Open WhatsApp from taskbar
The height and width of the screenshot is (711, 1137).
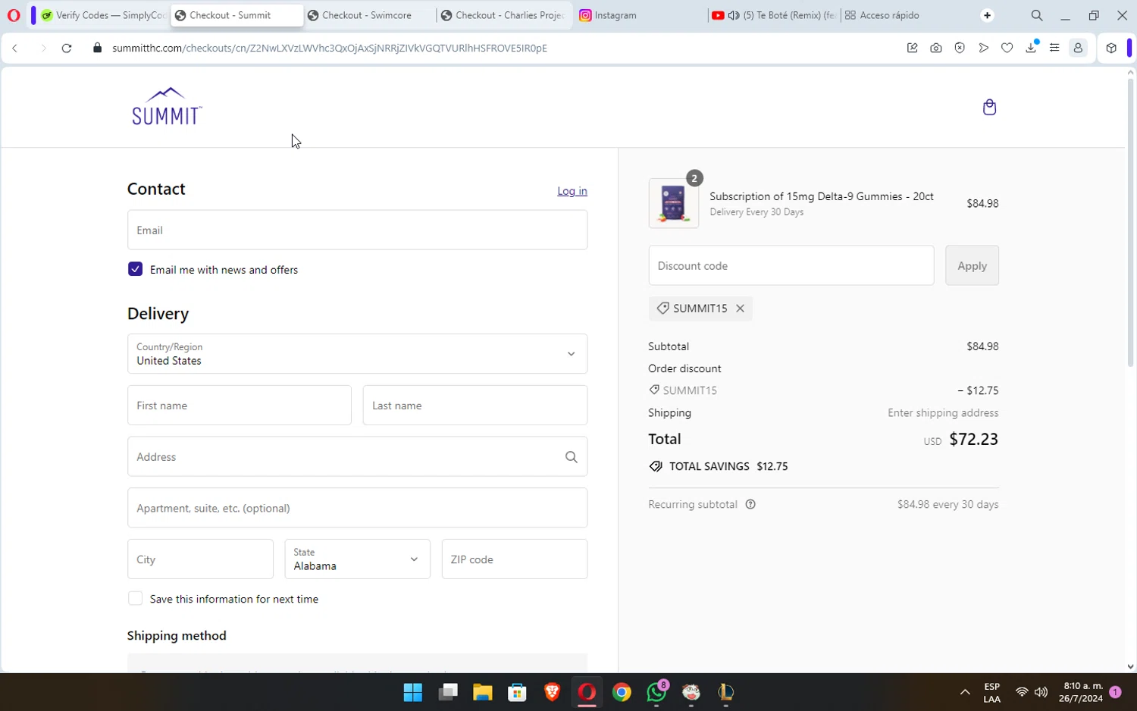[656, 692]
